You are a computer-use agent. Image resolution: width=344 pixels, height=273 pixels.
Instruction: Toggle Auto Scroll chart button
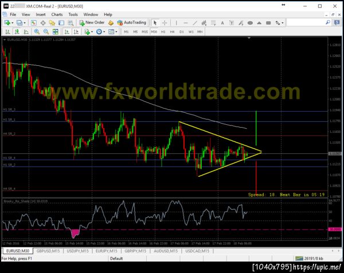67,32
